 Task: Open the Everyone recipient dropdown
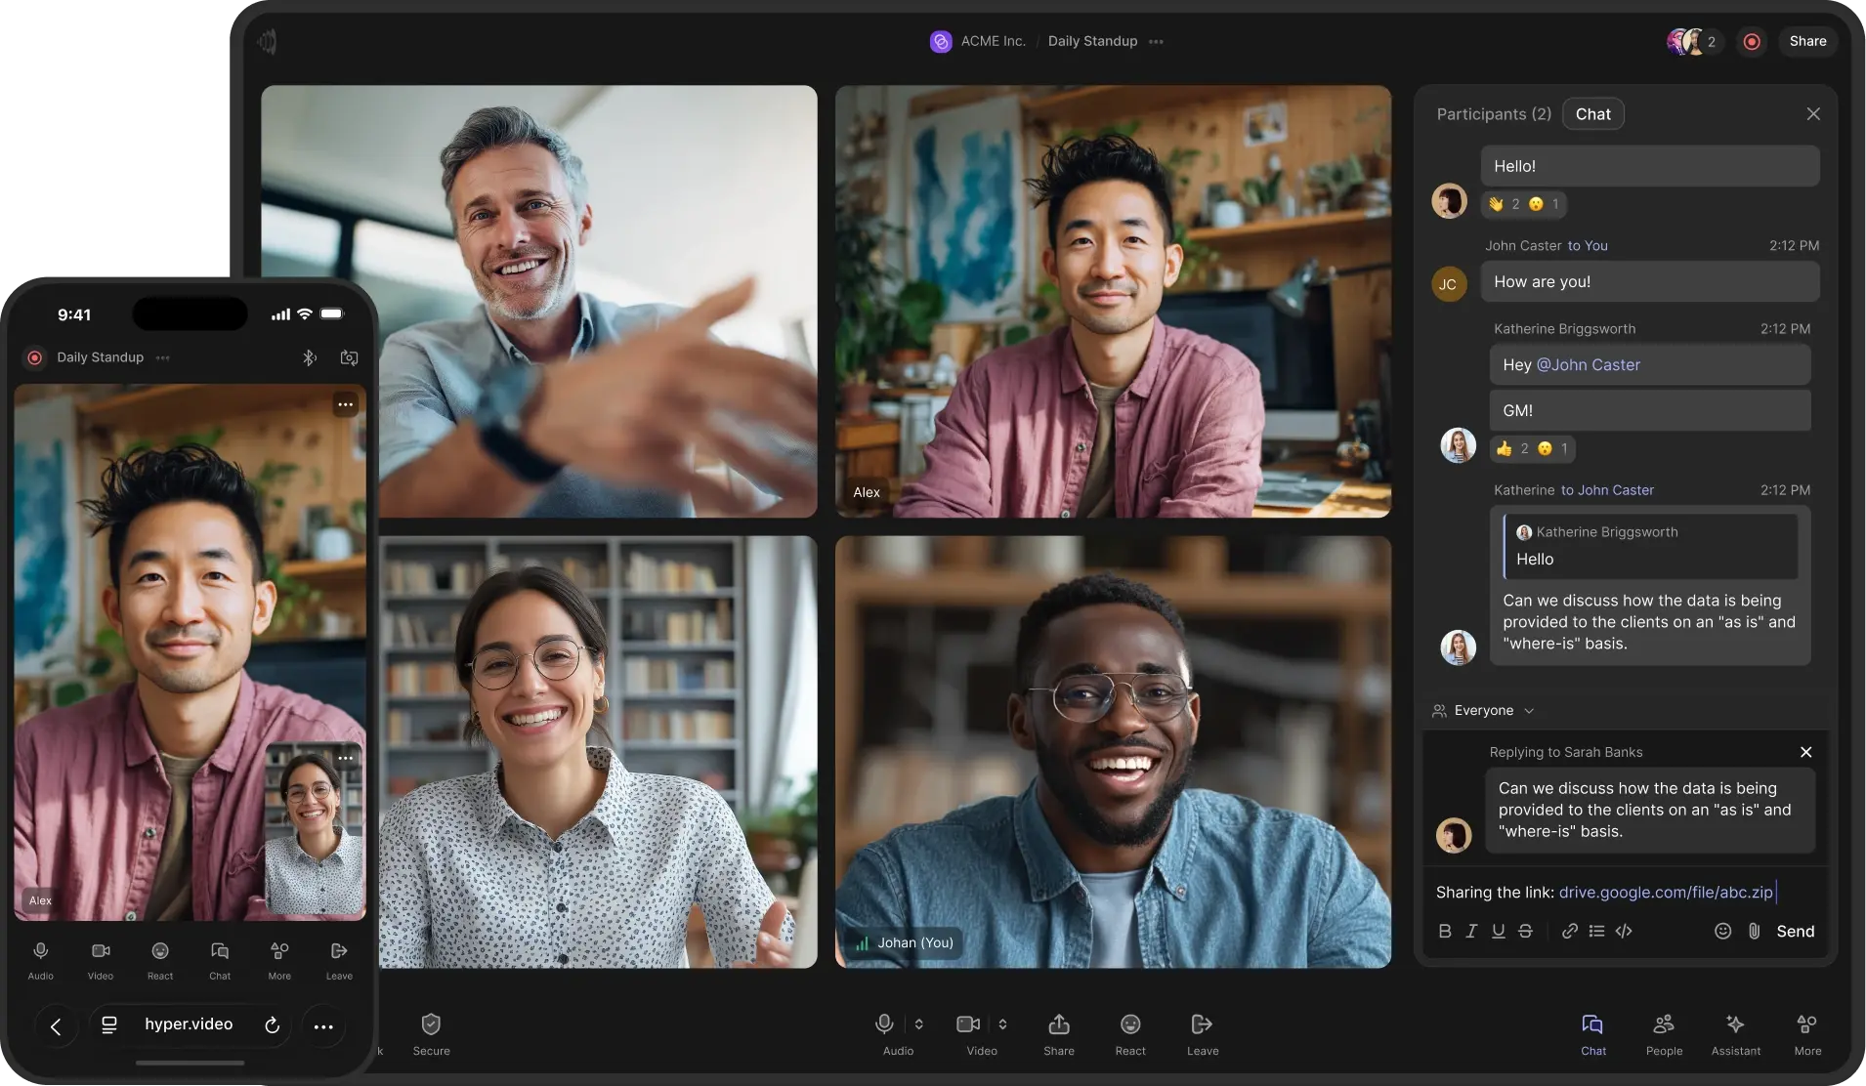[x=1483, y=710]
